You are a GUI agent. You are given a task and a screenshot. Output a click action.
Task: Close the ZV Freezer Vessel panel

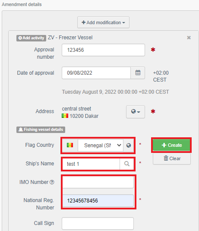tap(189, 38)
